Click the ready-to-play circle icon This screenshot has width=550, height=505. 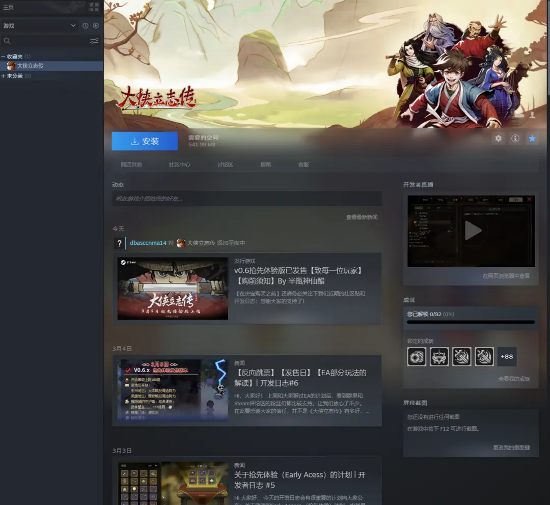(96, 25)
